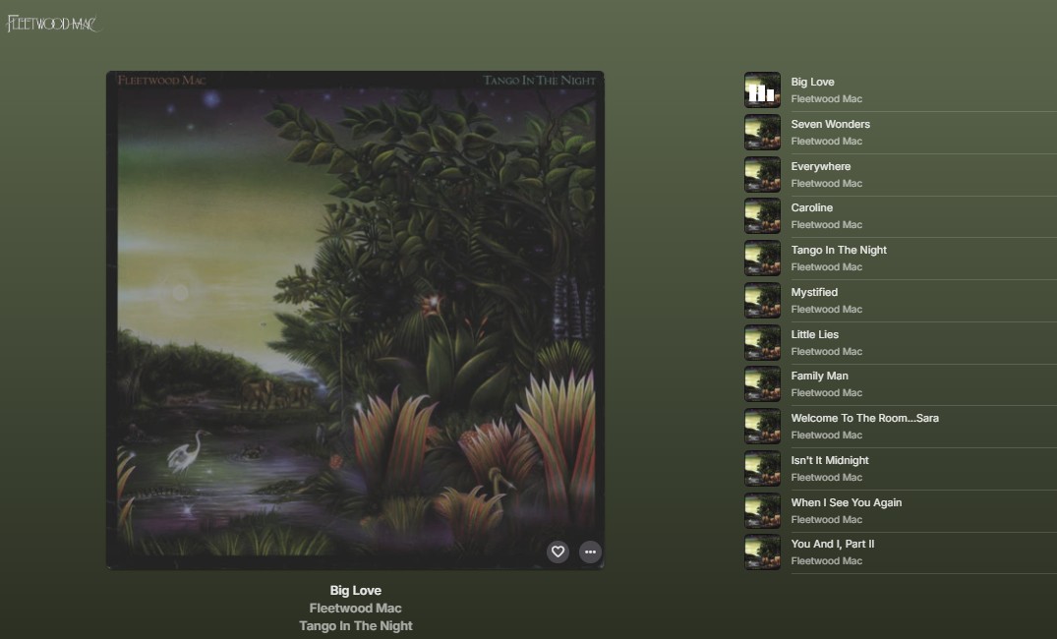Open the Tango In The Night album link
Viewport: 1057px width, 639px height.
click(x=355, y=626)
